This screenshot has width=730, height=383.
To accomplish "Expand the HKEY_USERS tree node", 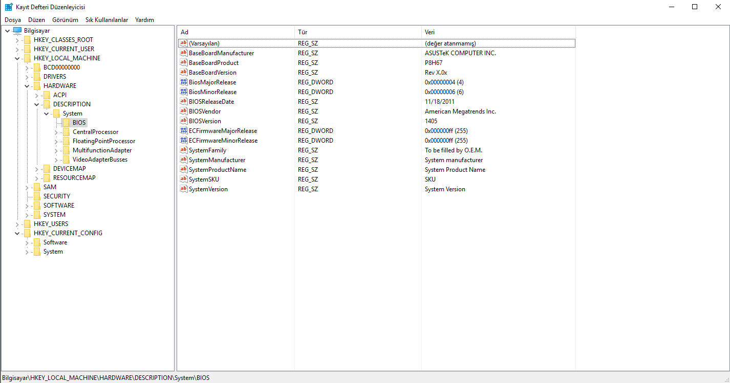I will (x=17, y=224).
